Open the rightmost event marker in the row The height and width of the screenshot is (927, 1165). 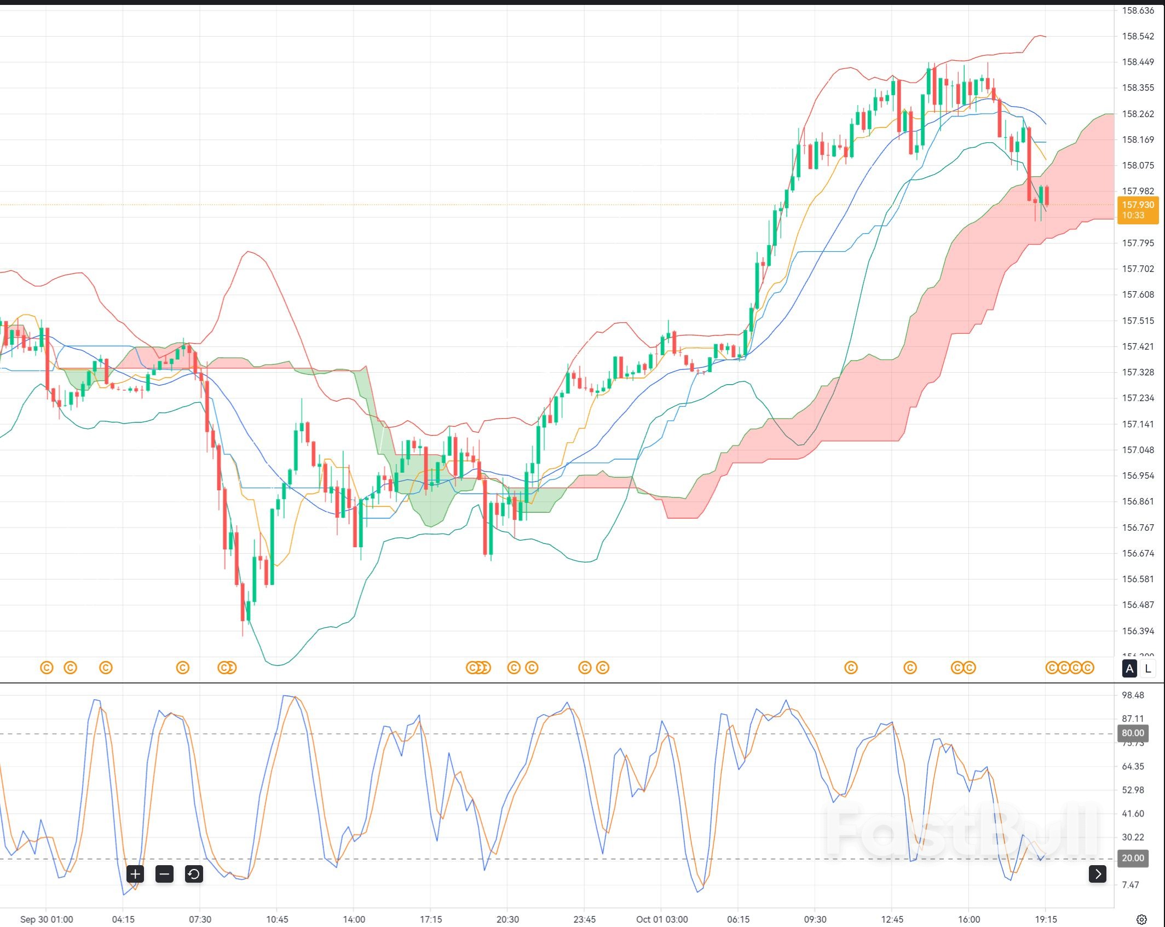pos(1087,668)
